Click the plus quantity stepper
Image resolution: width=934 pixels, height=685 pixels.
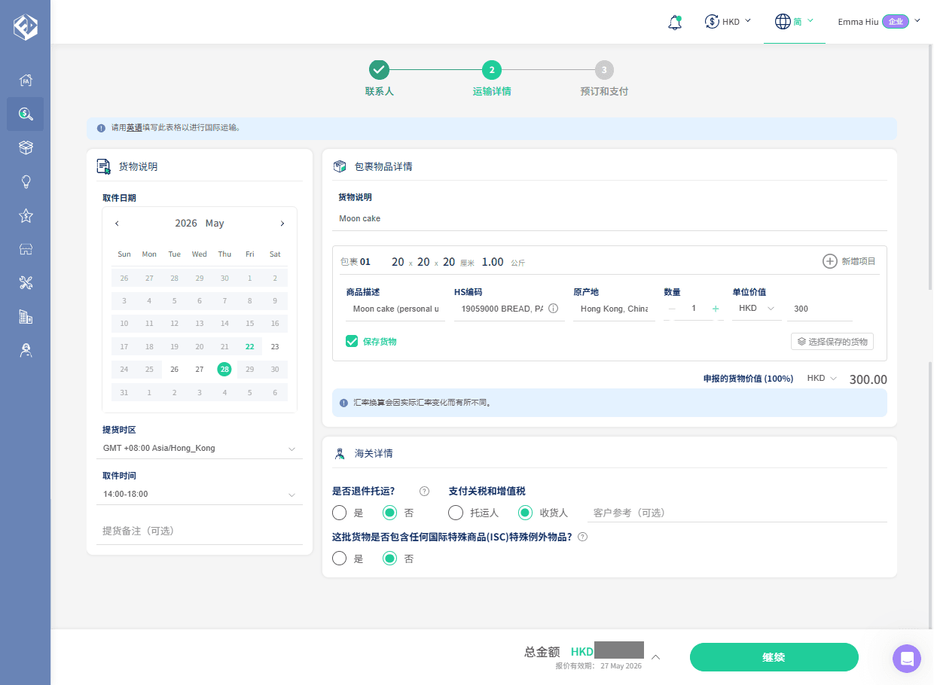coord(716,309)
